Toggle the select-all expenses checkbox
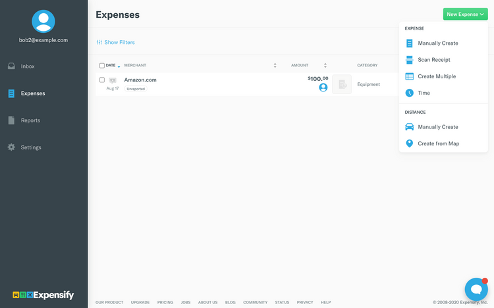Image resolution: width=494 pixels, height=308 pixels. coord(101,66)
